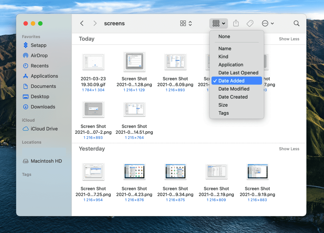Image resolution: width=324 pixels, height=233 pixels.
Task: Open the Applications folder
Action: [43, 76]
